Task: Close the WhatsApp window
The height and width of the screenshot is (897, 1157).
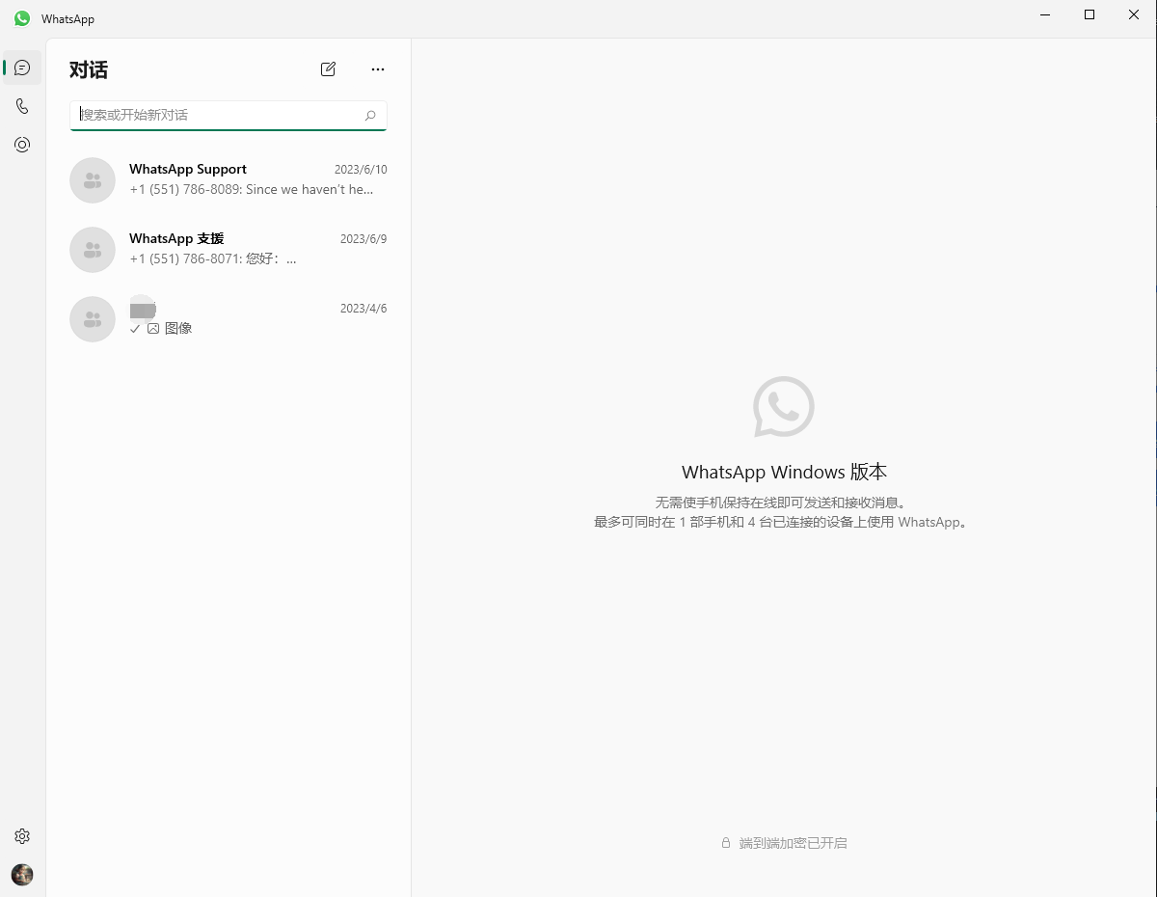Action: coord(1134,14)
